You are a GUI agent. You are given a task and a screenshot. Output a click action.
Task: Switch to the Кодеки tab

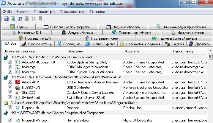click(19, 27)
